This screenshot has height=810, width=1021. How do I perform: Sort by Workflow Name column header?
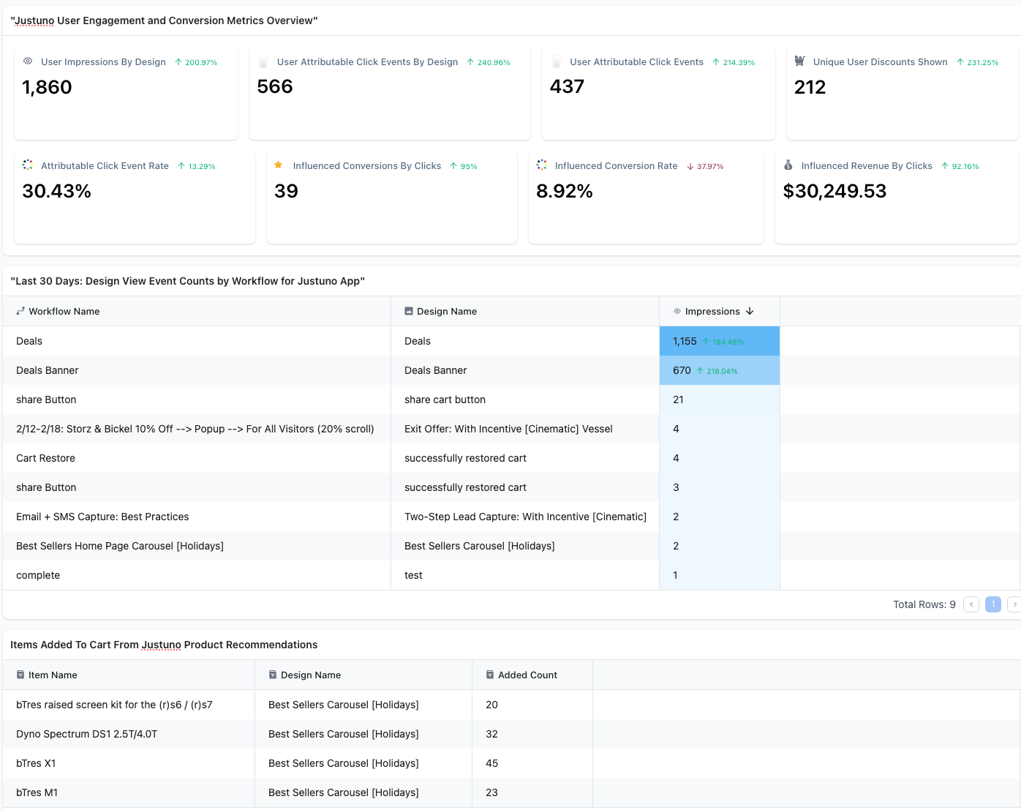[x=64, y=311]
